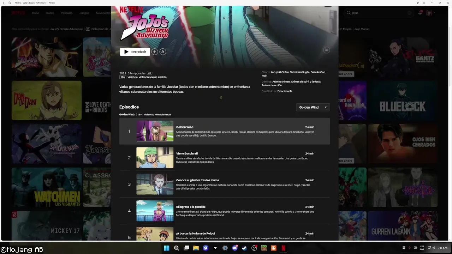
Task: Open episode 2 Viene Bucciarati thumbnail
Action: [155, 157]
